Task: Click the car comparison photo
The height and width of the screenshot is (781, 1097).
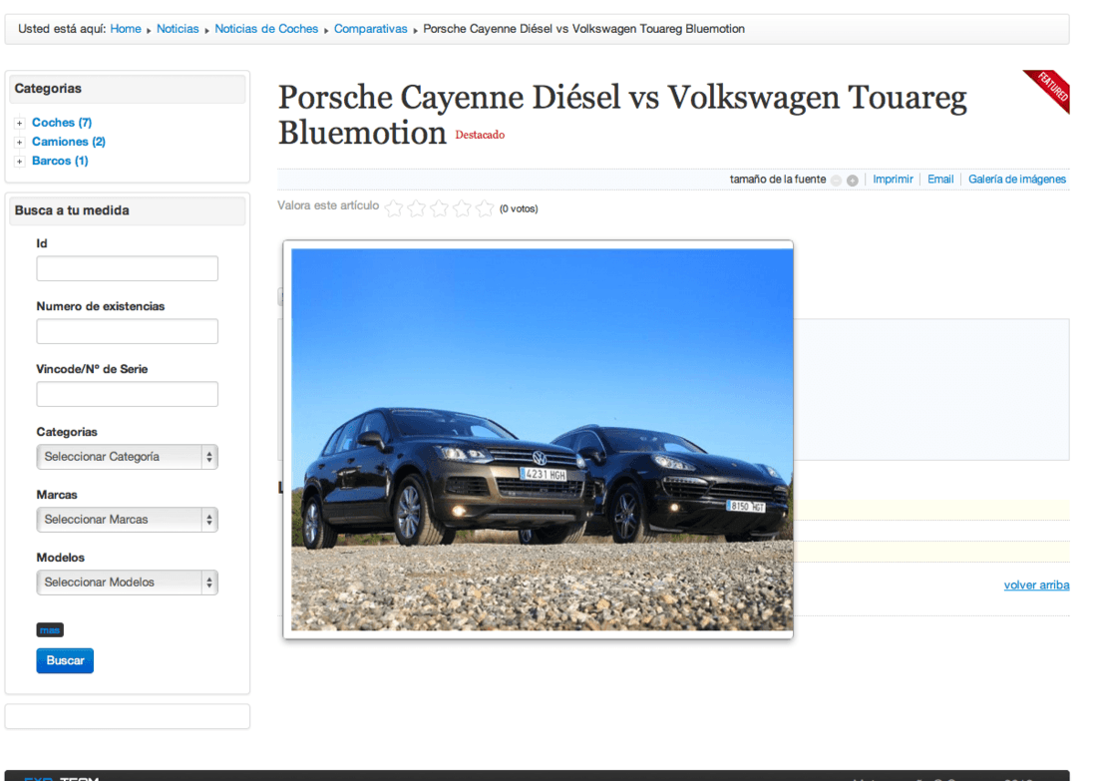Action: [x=543, y=440]
